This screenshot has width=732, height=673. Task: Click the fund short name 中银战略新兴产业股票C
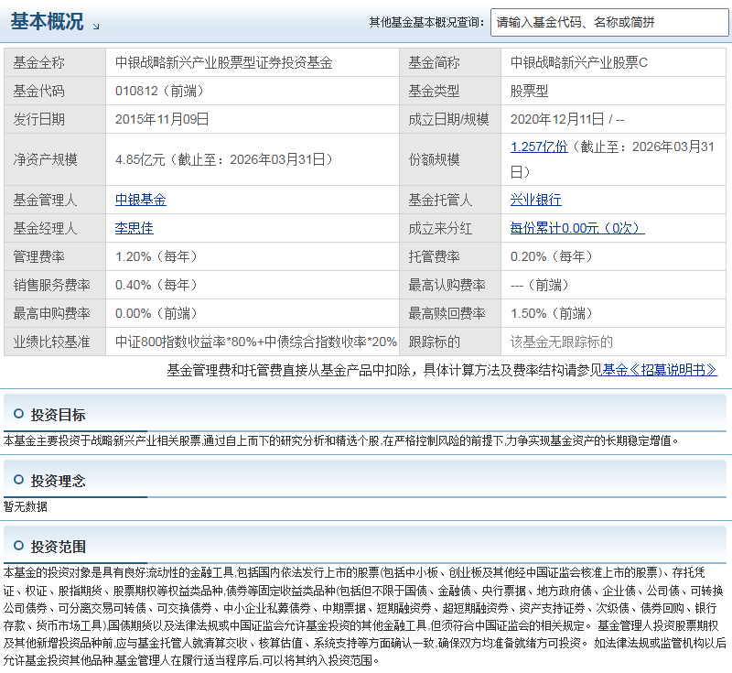[579, 62]
